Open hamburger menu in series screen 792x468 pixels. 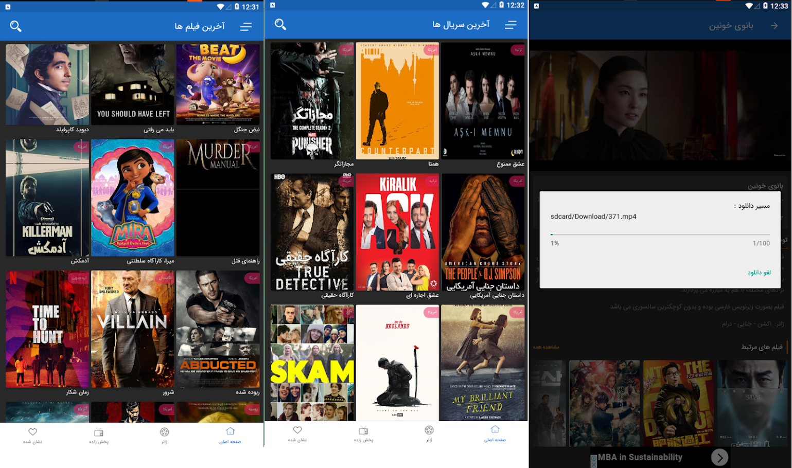tap(511, 25)
